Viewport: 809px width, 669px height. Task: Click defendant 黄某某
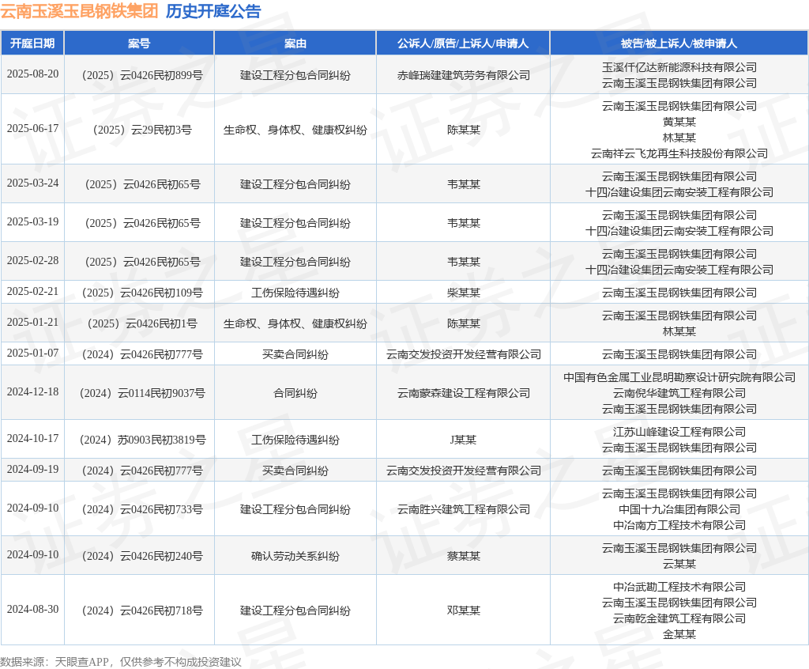(x=679, y=122)
